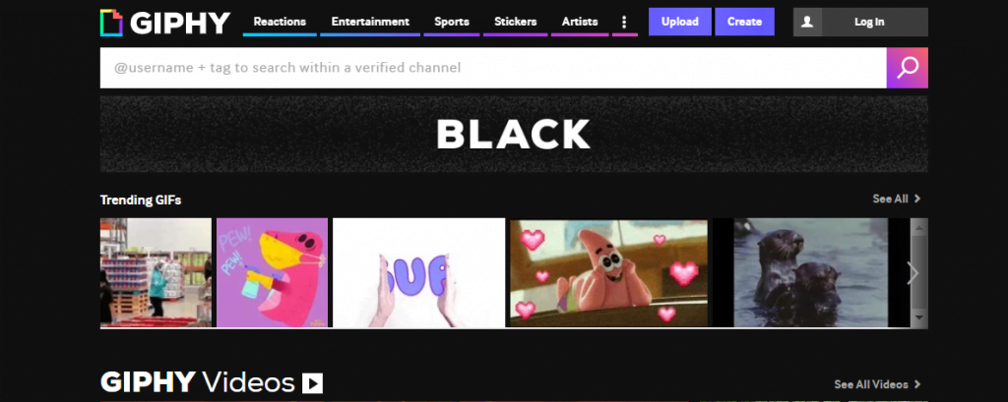Click the user avatar icon
The height and width of the screenshot is (402, 1008).
coord(807,22)
